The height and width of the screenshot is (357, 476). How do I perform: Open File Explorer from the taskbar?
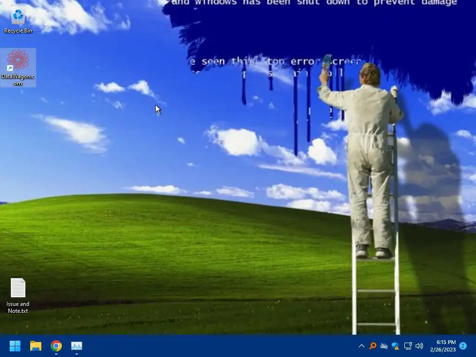tap(35, 346)
